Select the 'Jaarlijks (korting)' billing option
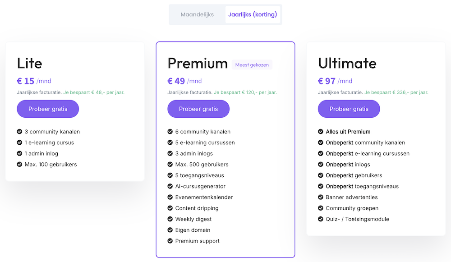The image size is (451, 262). coord(253,14)
